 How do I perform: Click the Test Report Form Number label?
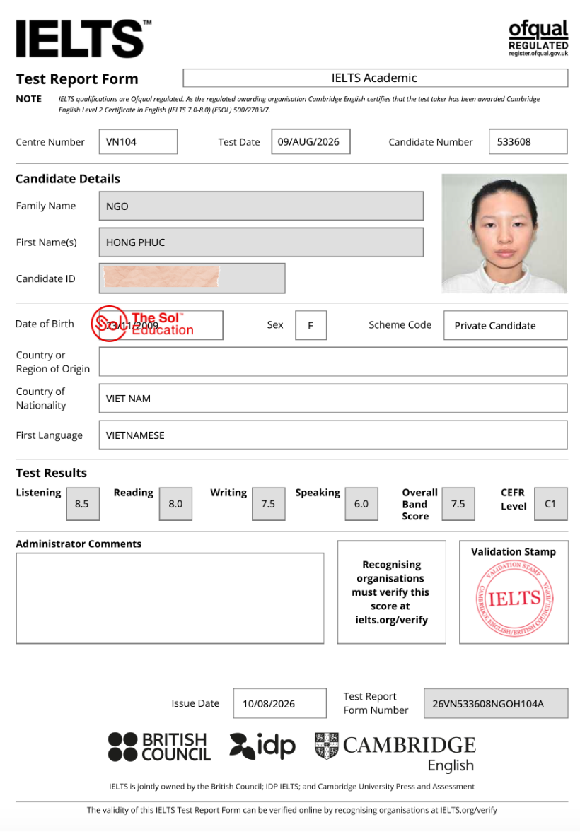[376, 703]
